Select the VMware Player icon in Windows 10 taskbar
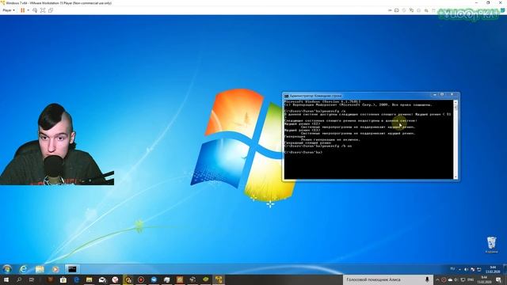This screenshot has width=507, height=285. 219,279
